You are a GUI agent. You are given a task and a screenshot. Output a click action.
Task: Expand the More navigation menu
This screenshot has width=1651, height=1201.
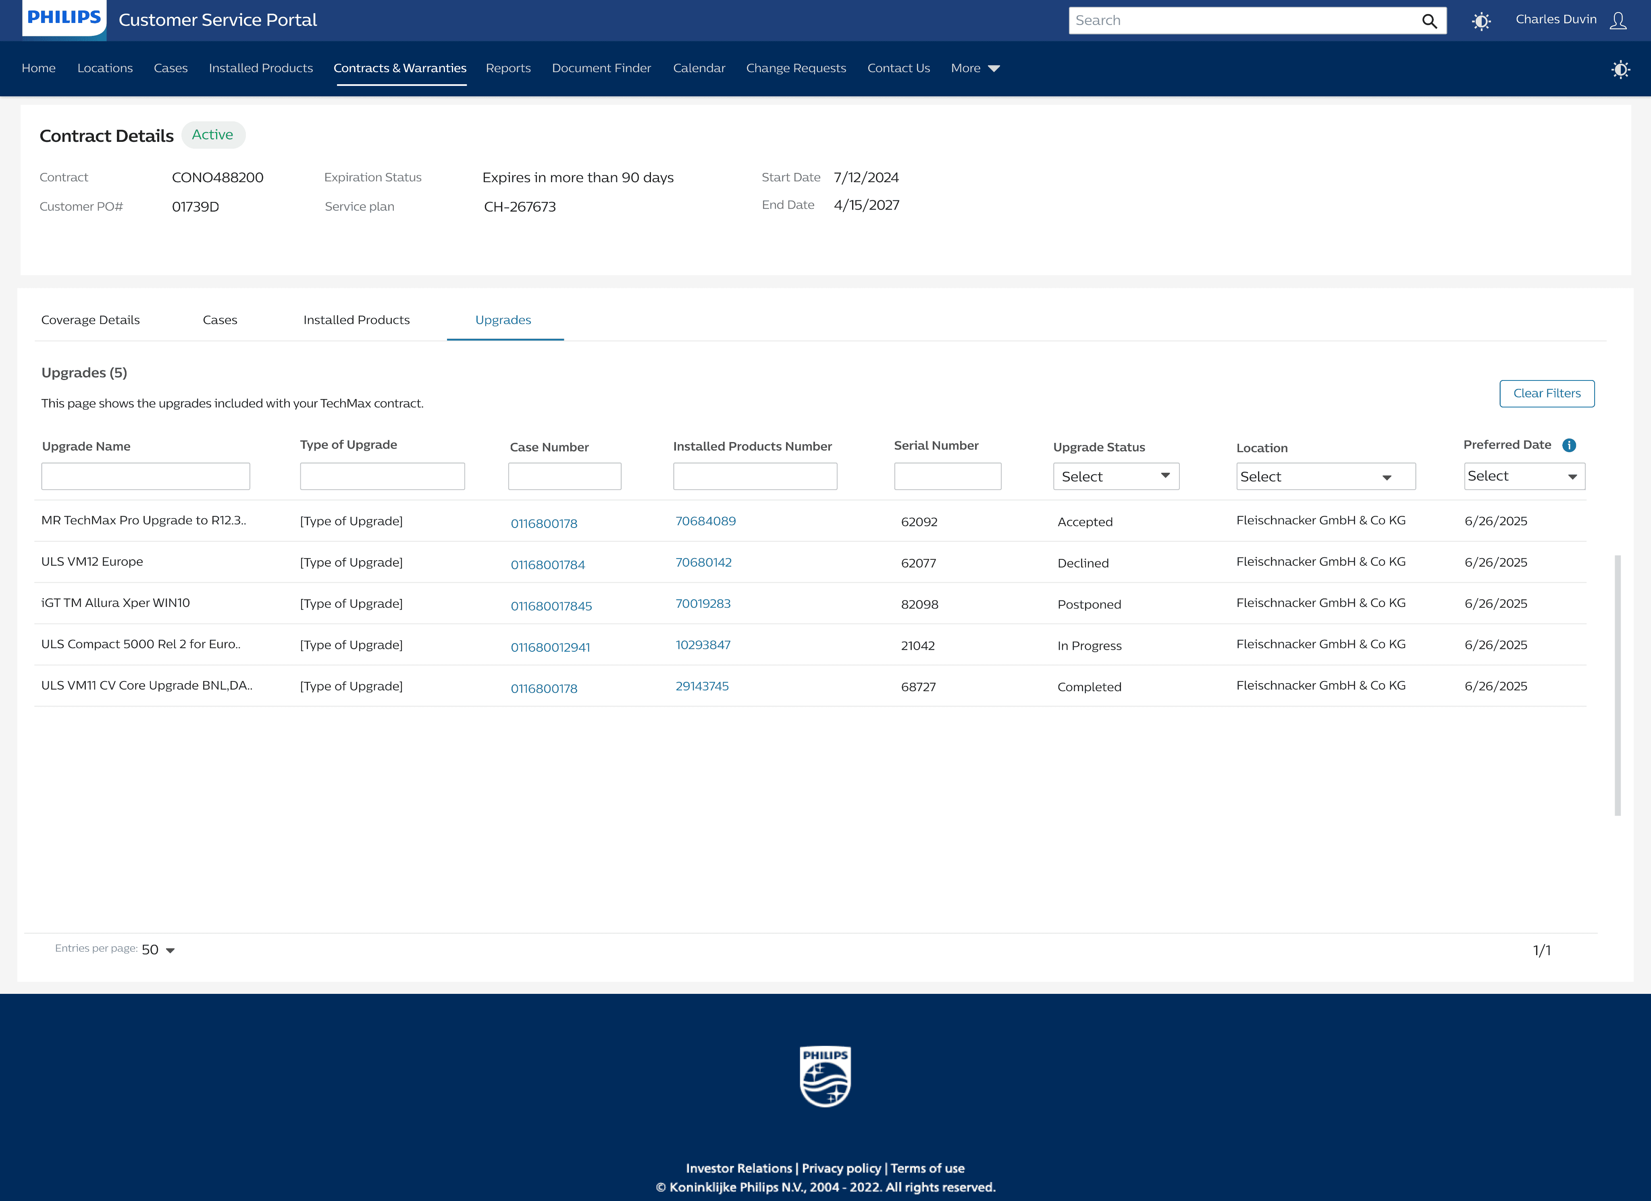click(x=975, y=69)
